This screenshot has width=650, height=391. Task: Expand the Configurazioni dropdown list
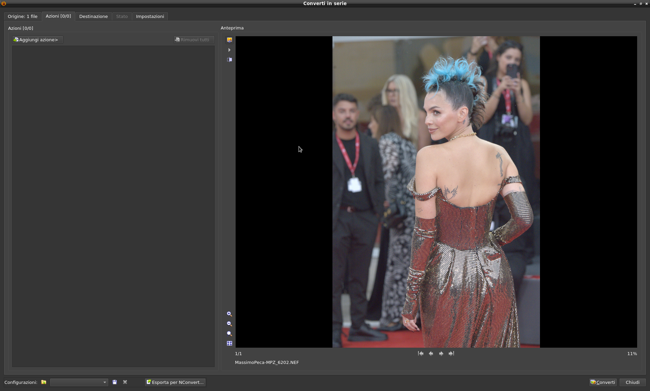(105, 382)
